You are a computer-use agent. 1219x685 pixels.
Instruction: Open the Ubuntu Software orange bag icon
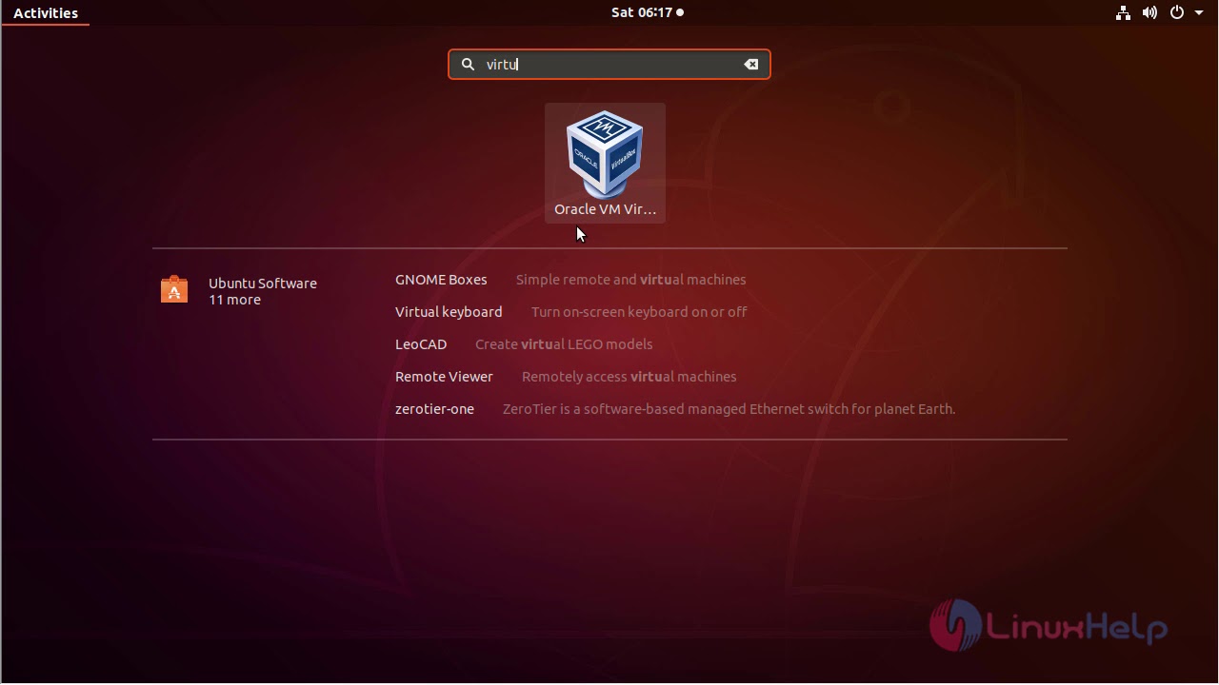(x=174, y=289)
